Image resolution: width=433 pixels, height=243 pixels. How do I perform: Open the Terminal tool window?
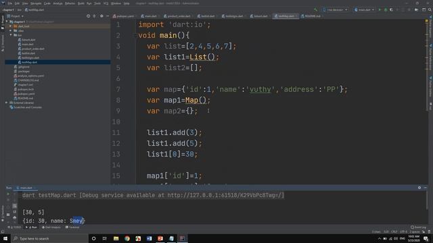[x=72, y=227]
